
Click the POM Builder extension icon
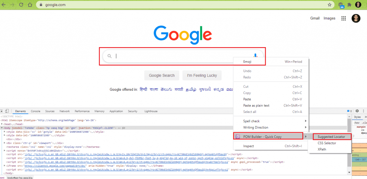[x=238, y=136]
